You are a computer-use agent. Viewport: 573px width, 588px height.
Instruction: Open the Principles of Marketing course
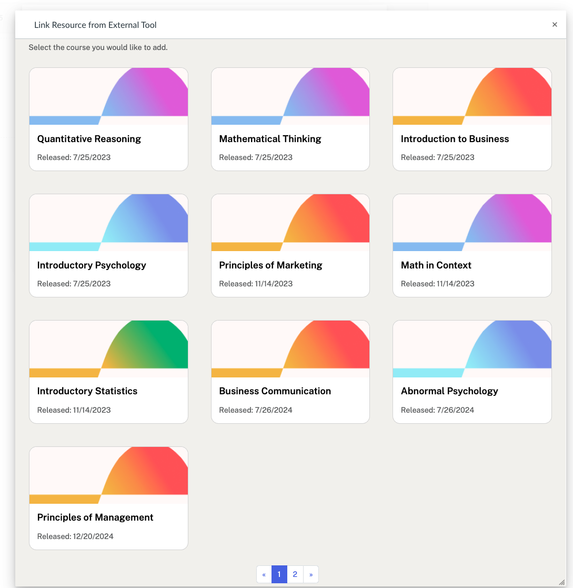pos(290,245)
